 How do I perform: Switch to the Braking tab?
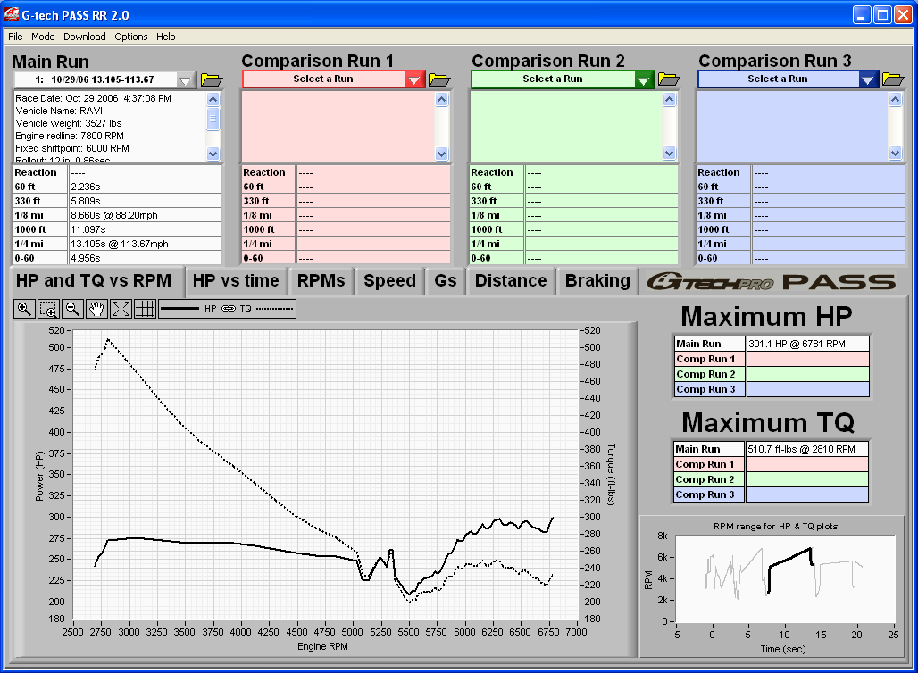click(x=597, y=280)
